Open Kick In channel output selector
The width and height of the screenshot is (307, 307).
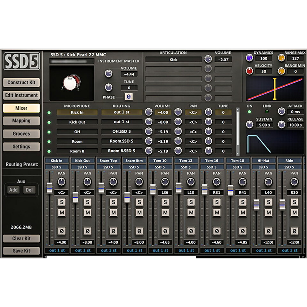(x=57, y=250)
